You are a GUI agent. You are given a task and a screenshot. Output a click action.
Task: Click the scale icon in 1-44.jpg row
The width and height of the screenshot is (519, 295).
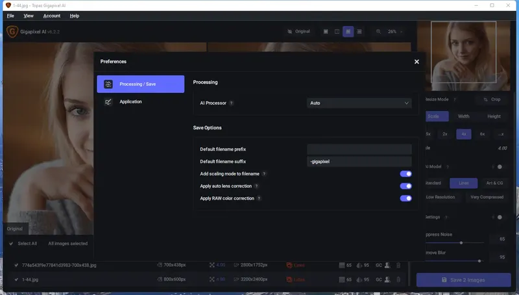(212, 280)
